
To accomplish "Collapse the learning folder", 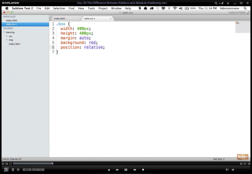I will pyautogui.click(x=4, y=32).
